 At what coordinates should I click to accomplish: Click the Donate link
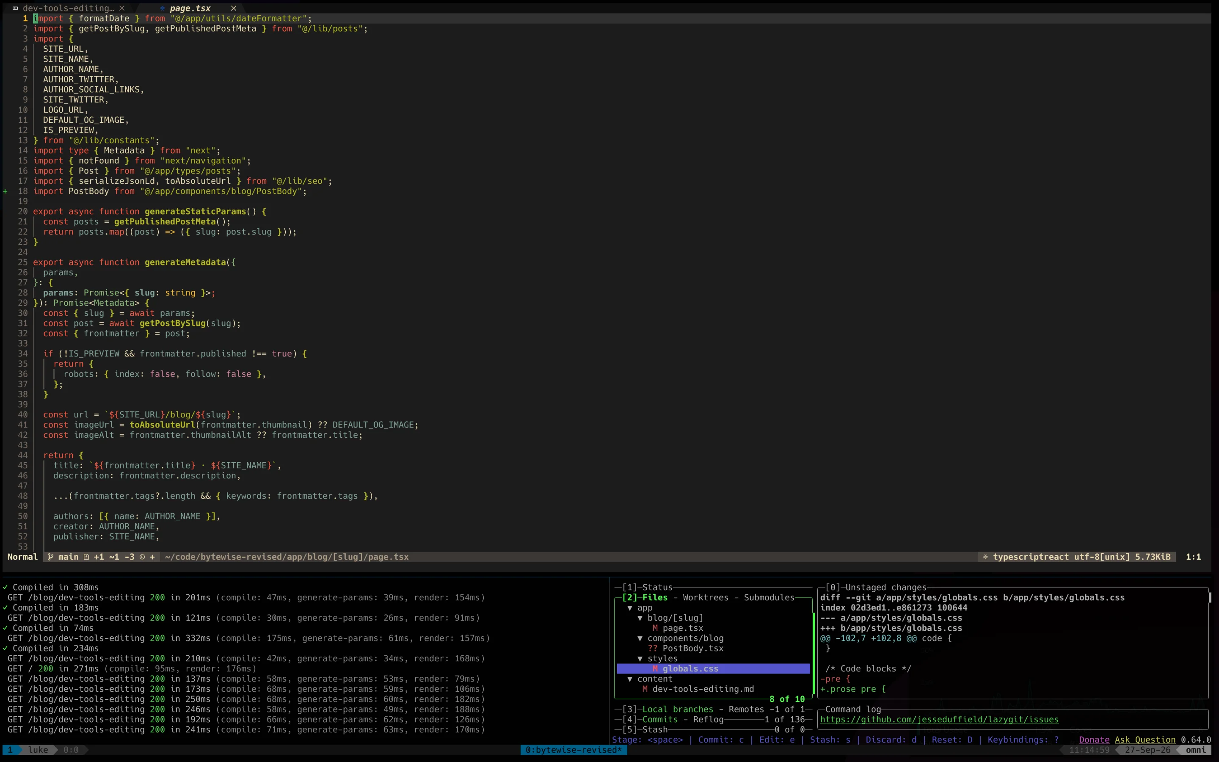(x=1094, y=740)
